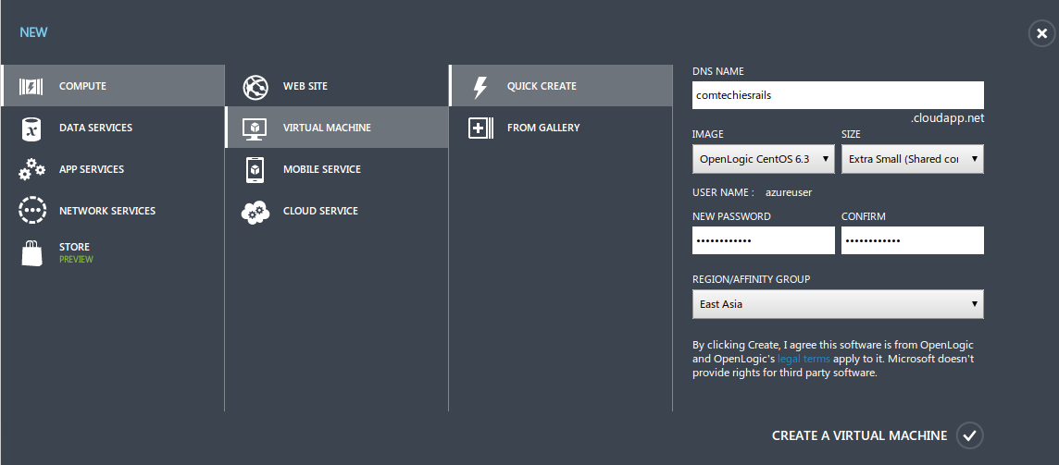
Task: Click the Cloud Service icon
Action: [x=255, y=212]
